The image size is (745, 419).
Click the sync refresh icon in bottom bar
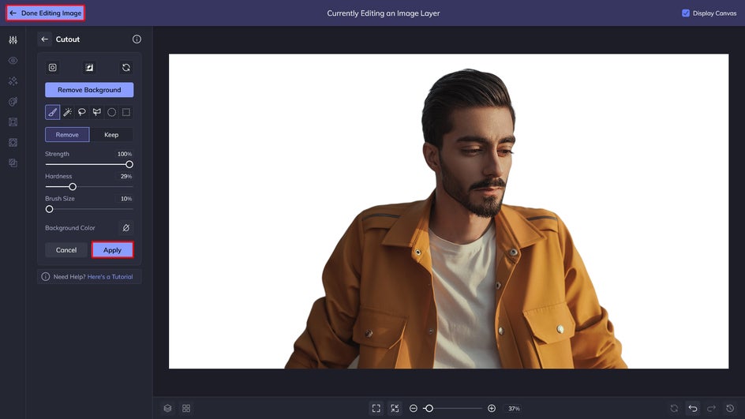(674, 409)
